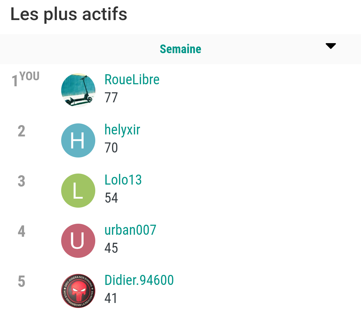Screen dimensions: 361x317
Task: View the Didier.94600 profile link
Action: click(x=139, y=280)
